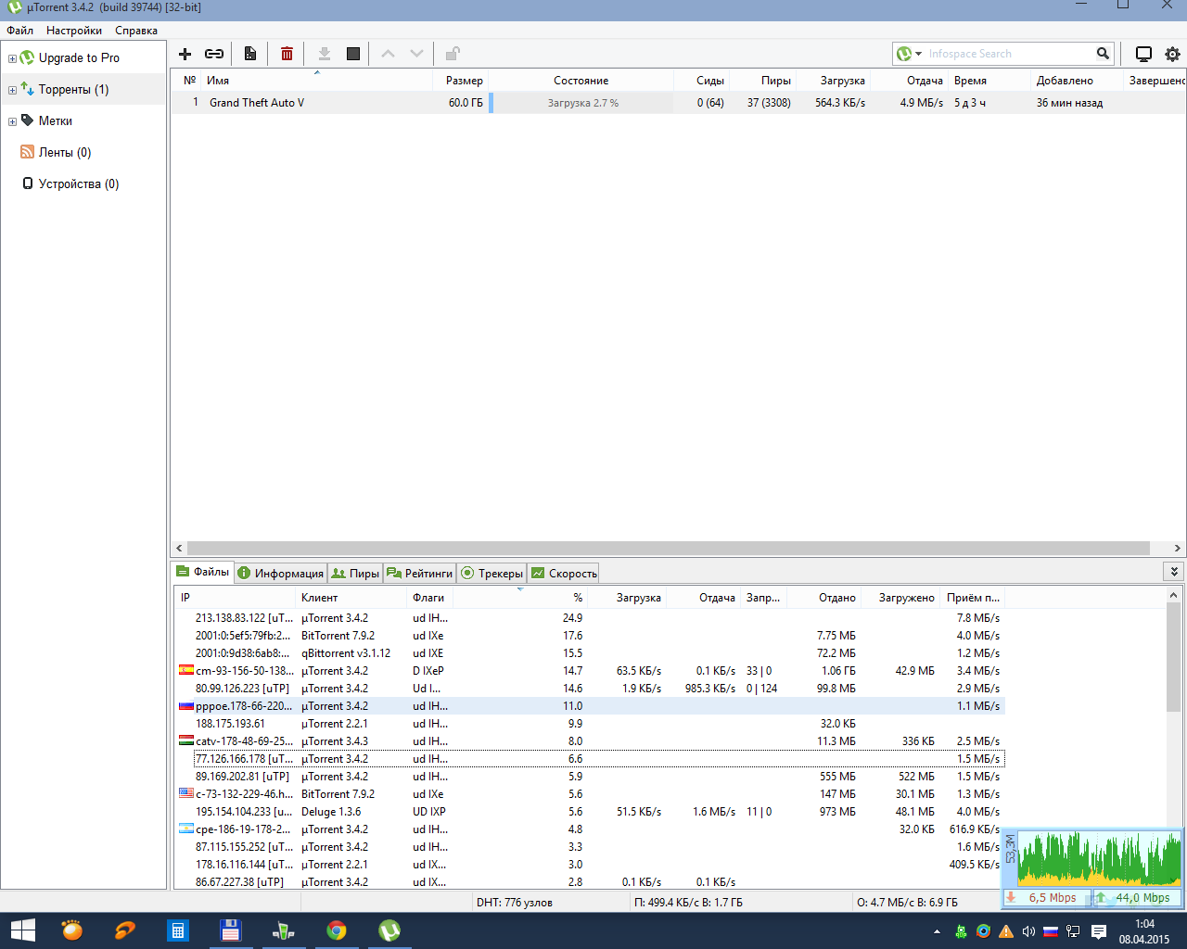The height and width of the screenshot is (949, 1187).
Task: Click the Remote monitor icon in toolbar
Action: [1143, 54]
